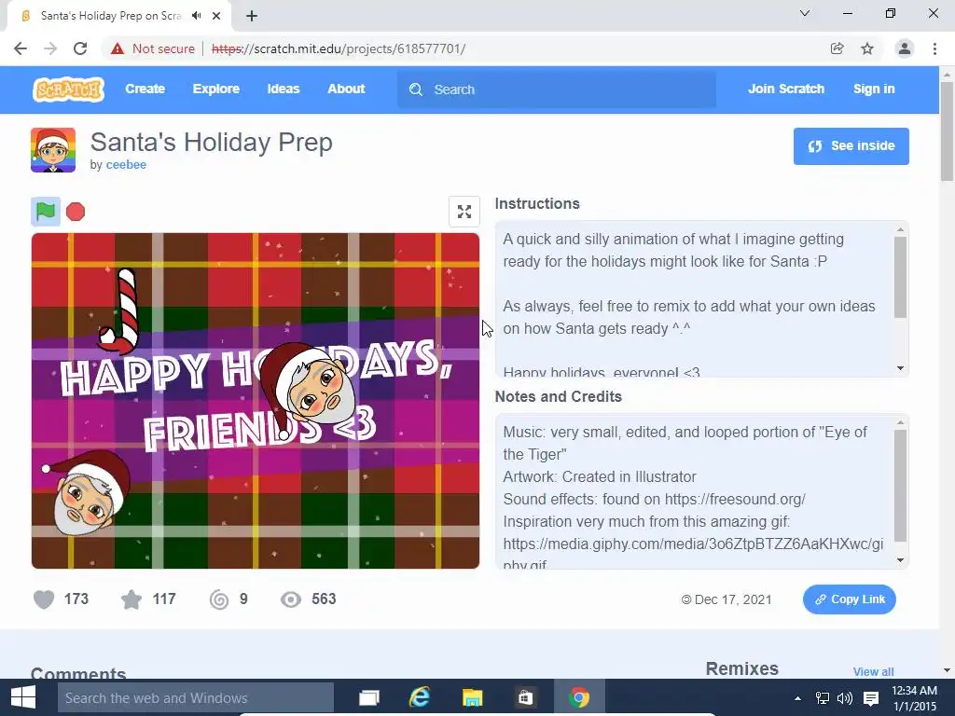The height and width of the screenshot is (716, 955).
Task: Click the project stage animation
Action: pos(256,401)
